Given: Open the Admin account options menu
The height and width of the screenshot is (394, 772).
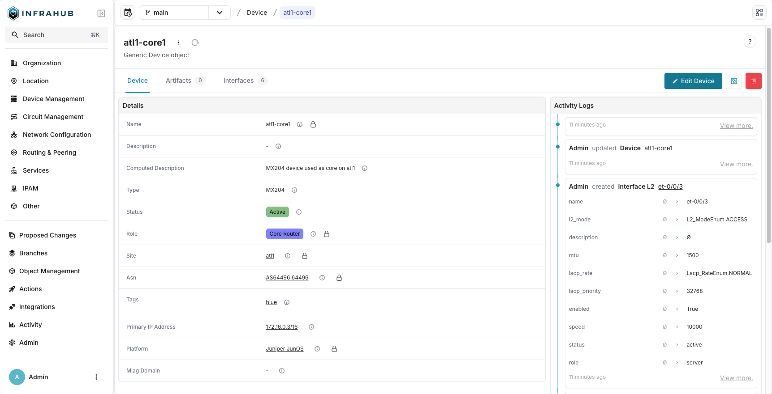Looking at the screenshot, I should [96, 377].
